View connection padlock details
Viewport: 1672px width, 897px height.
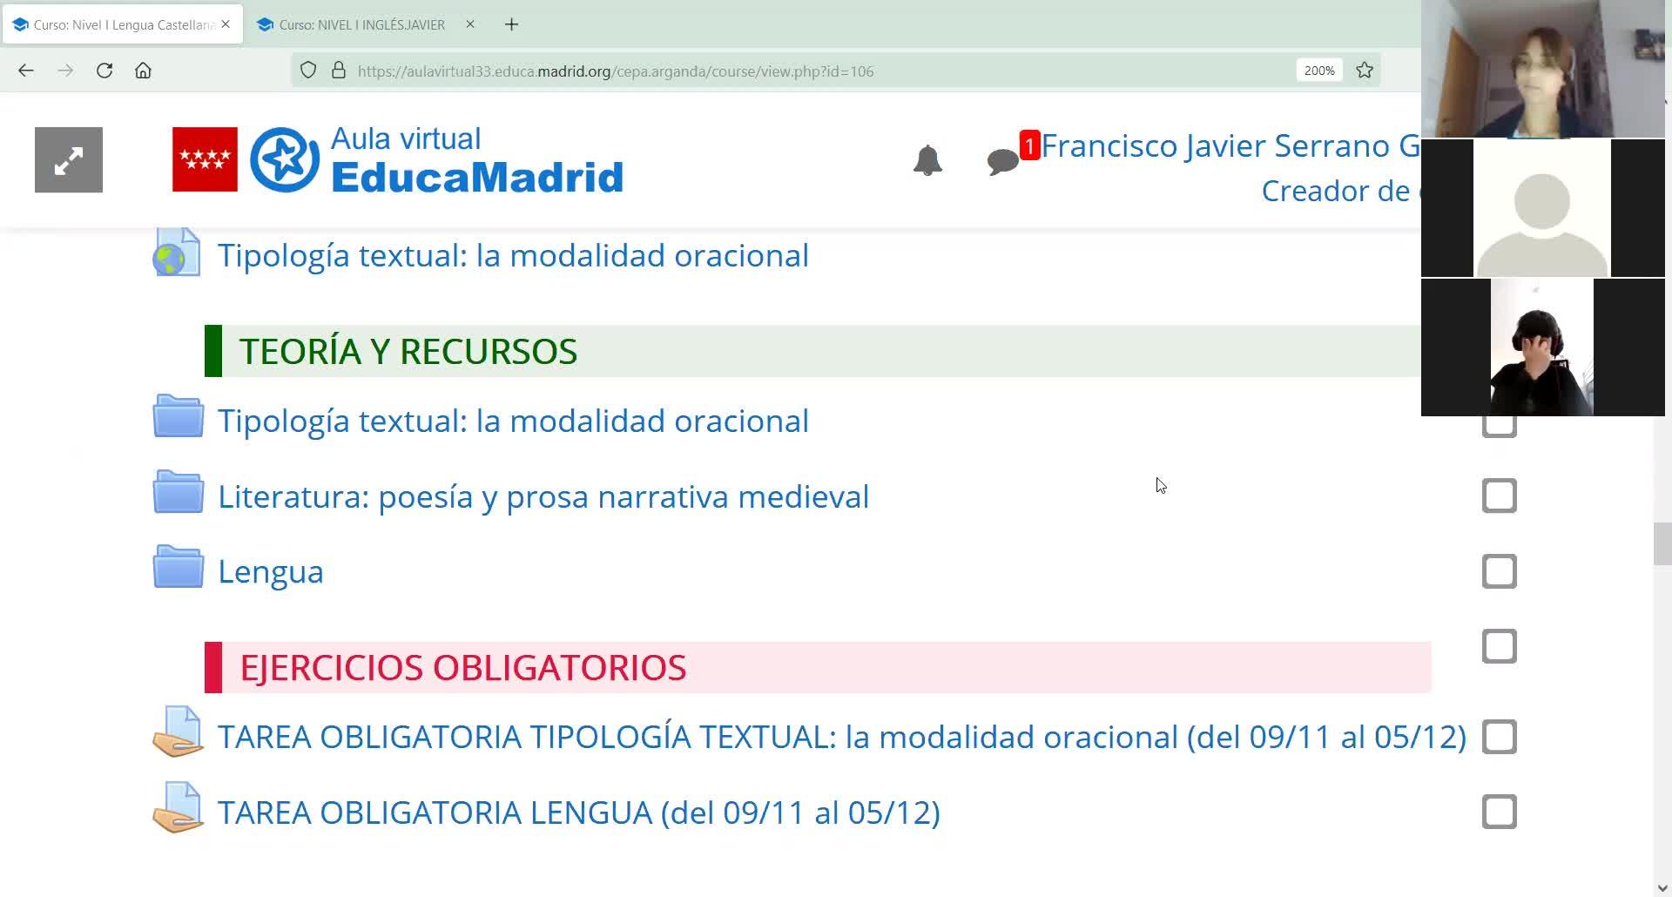tap(339, 71)
